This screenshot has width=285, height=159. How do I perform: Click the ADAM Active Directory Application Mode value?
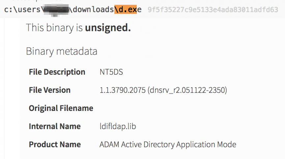point(168,145)
